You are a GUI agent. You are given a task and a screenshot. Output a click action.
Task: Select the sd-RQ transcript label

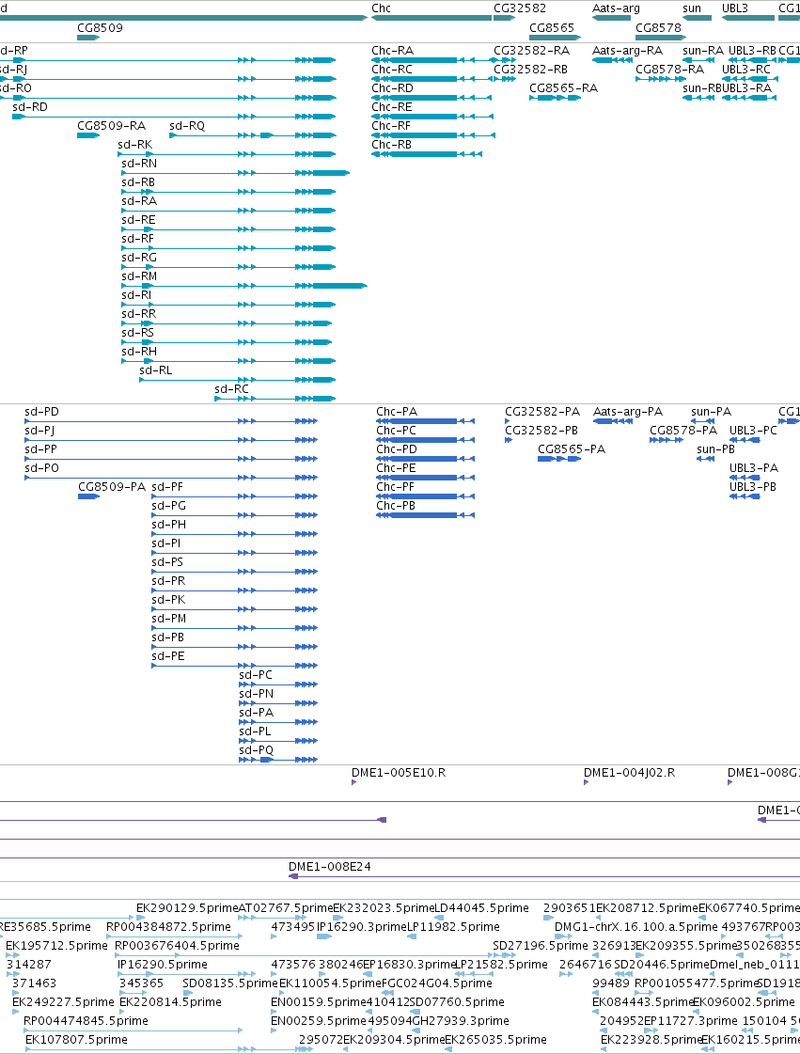[x=187, y=126]
